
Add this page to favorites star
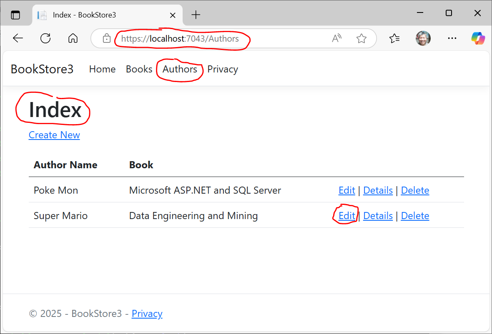coord(361,38)
